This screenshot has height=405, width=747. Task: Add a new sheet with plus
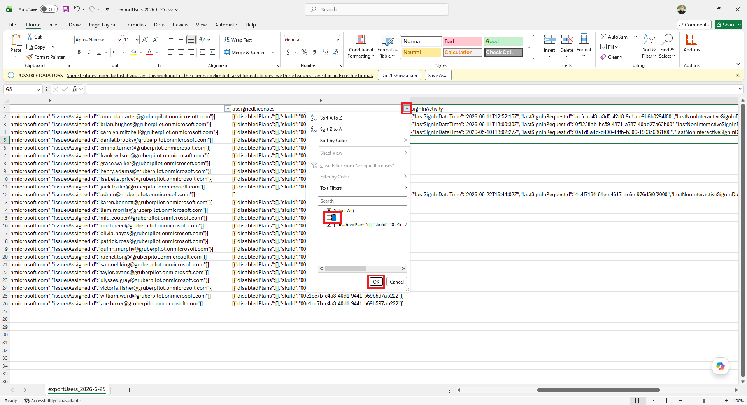pos(129,390)
